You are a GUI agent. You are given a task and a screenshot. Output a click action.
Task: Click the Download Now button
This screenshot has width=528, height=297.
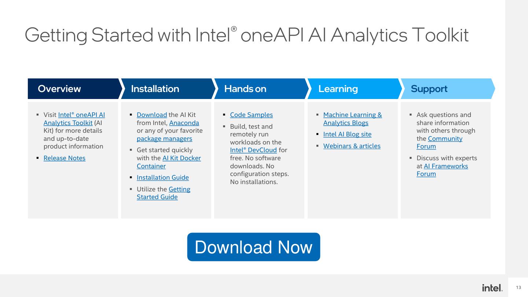(254, 247)
